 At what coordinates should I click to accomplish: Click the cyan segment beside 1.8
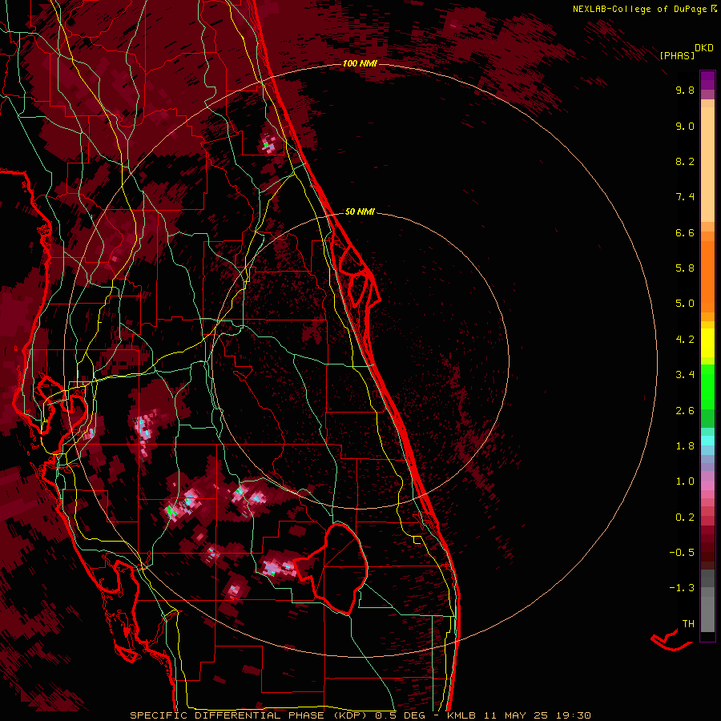point(707,441)
